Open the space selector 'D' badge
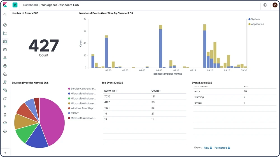Screen dimensions: 280x157 tap(15, 5)
